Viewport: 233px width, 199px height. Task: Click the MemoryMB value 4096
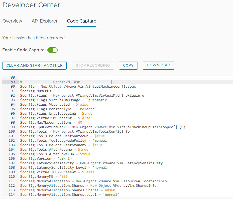coord(63,176)
